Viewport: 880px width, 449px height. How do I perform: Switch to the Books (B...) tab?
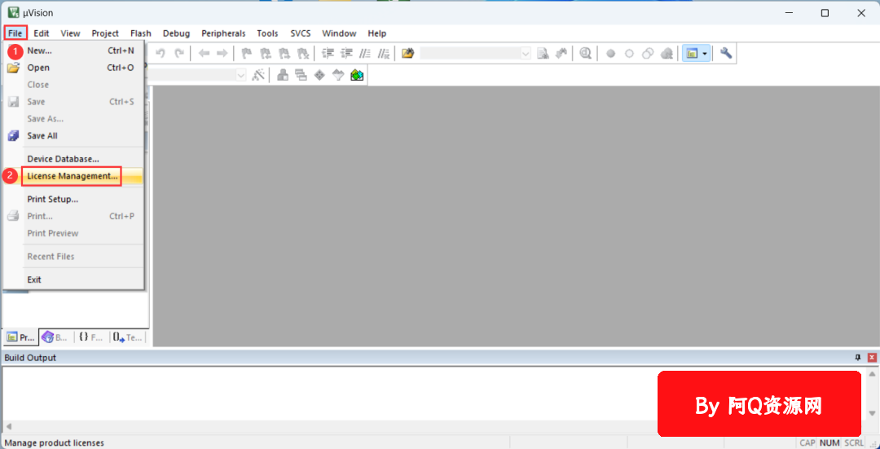click(x=55, y=337)
